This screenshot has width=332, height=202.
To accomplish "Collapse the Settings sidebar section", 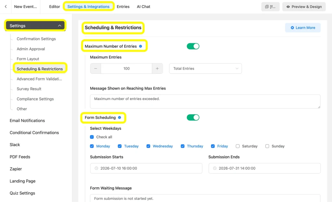I will 35,26.
